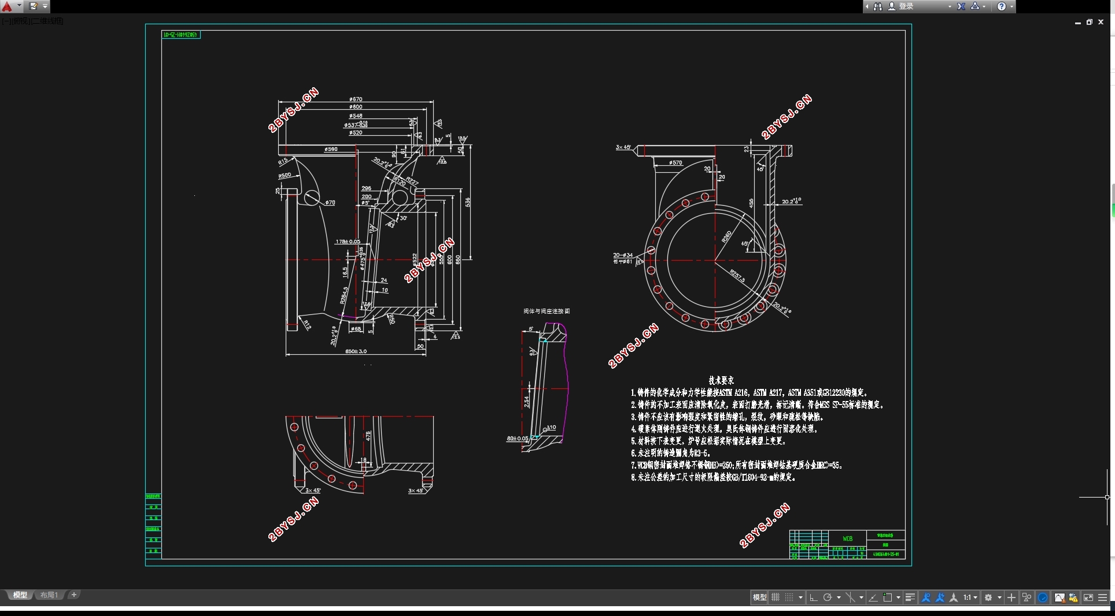Click the [-] viewport control

coord(6,21)
